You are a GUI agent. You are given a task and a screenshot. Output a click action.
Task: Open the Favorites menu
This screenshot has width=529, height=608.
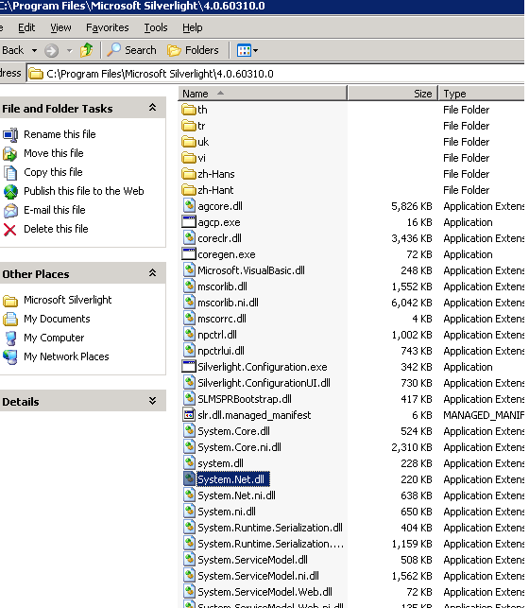pos(108,27)
